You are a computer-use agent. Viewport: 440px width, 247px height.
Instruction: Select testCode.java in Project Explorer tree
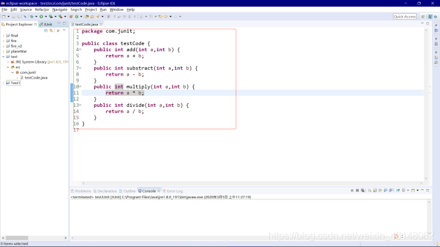pos(36,78)
